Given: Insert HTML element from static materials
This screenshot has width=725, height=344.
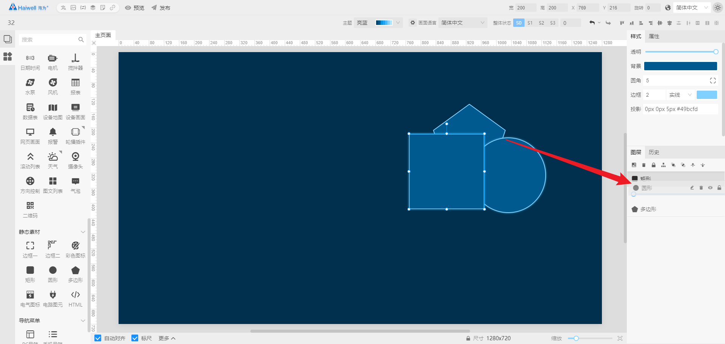Looking at the screenshot, I should [x=76, y=299].
